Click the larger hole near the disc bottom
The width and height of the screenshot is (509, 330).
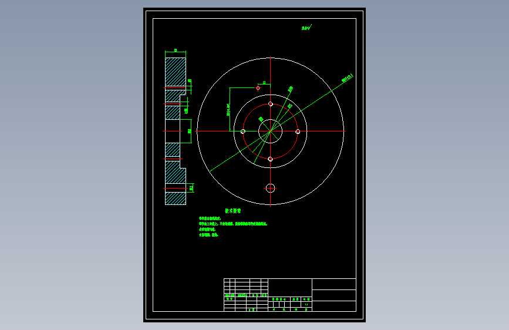271,188
